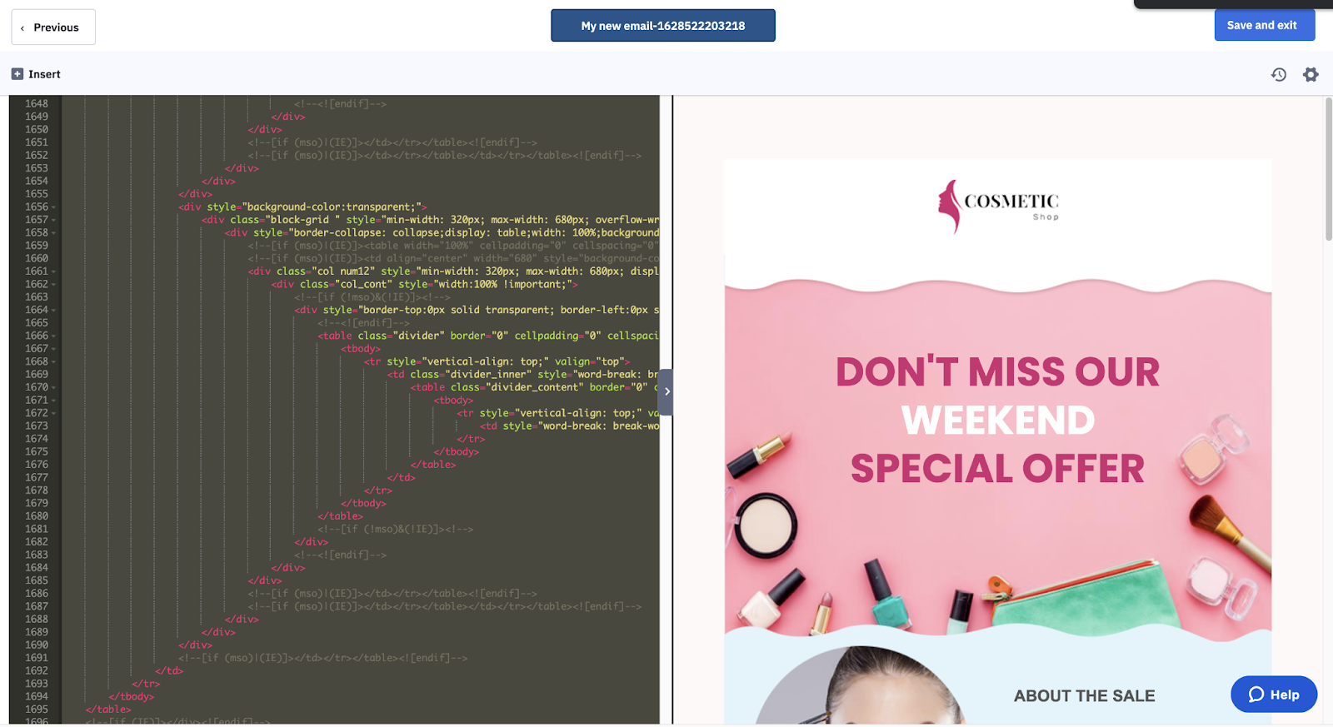1333x727 pixels.
Task: Click the Cosmetic Shop logo in preview
Action: pos(998,207)
